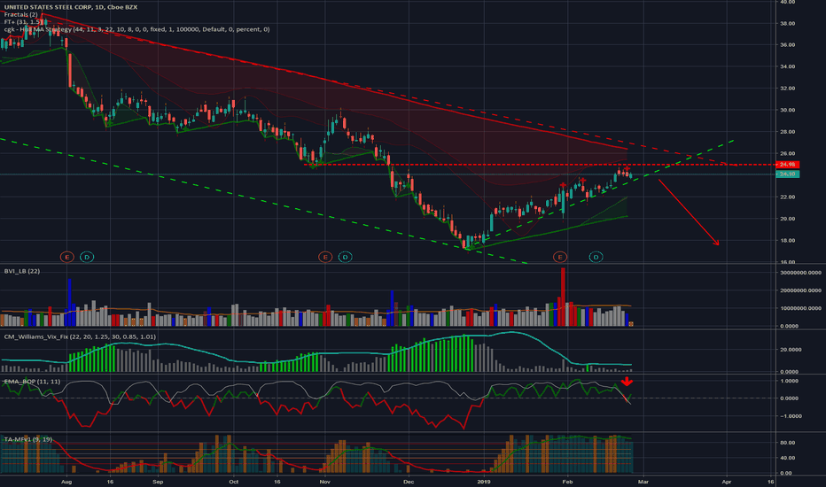The image size is (826, 487).
Task: Click the 18.00 price axis value
Action: (x=788, y=241)
